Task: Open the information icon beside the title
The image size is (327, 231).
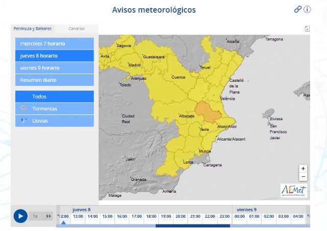Action: (307, 9)
